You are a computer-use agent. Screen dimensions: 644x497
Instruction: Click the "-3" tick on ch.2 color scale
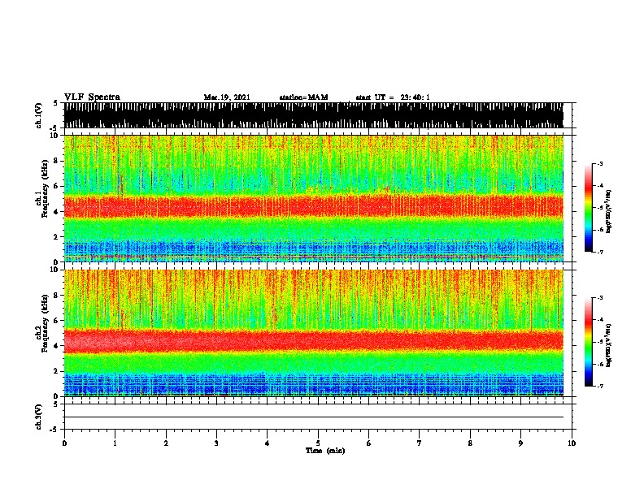(600, 298)
